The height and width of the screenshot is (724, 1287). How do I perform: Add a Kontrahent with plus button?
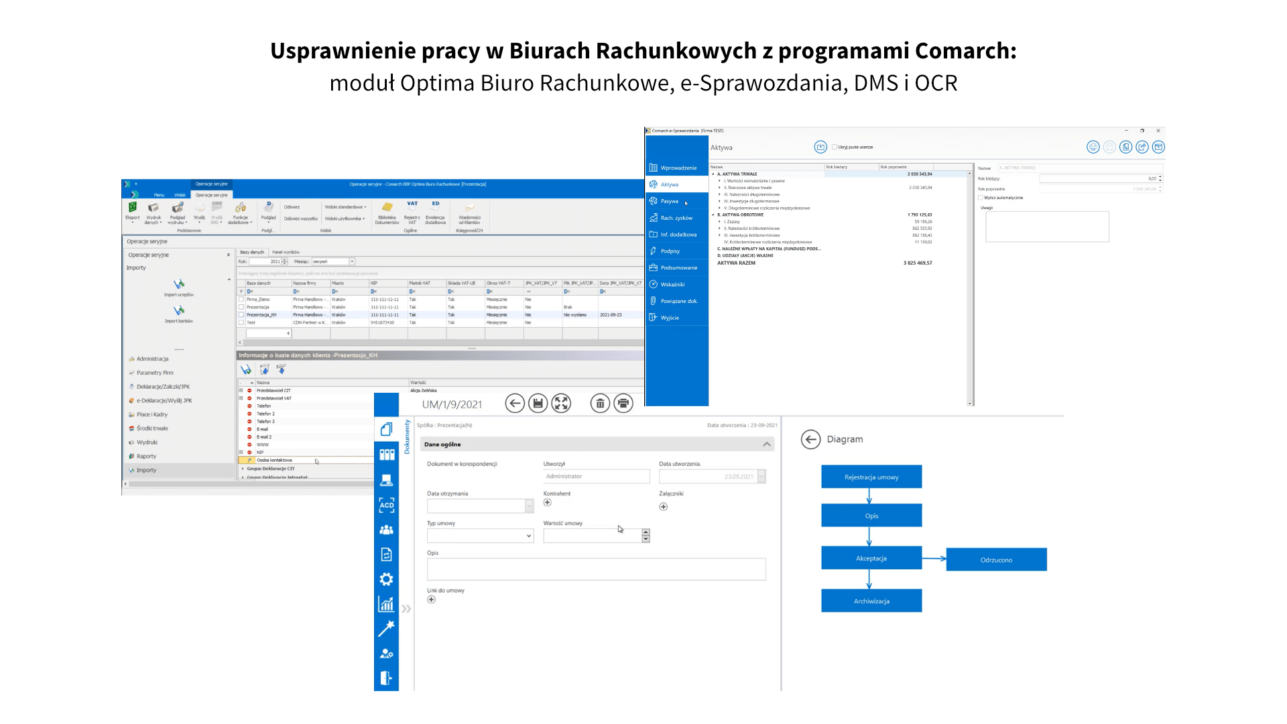(x=548, y=503)
